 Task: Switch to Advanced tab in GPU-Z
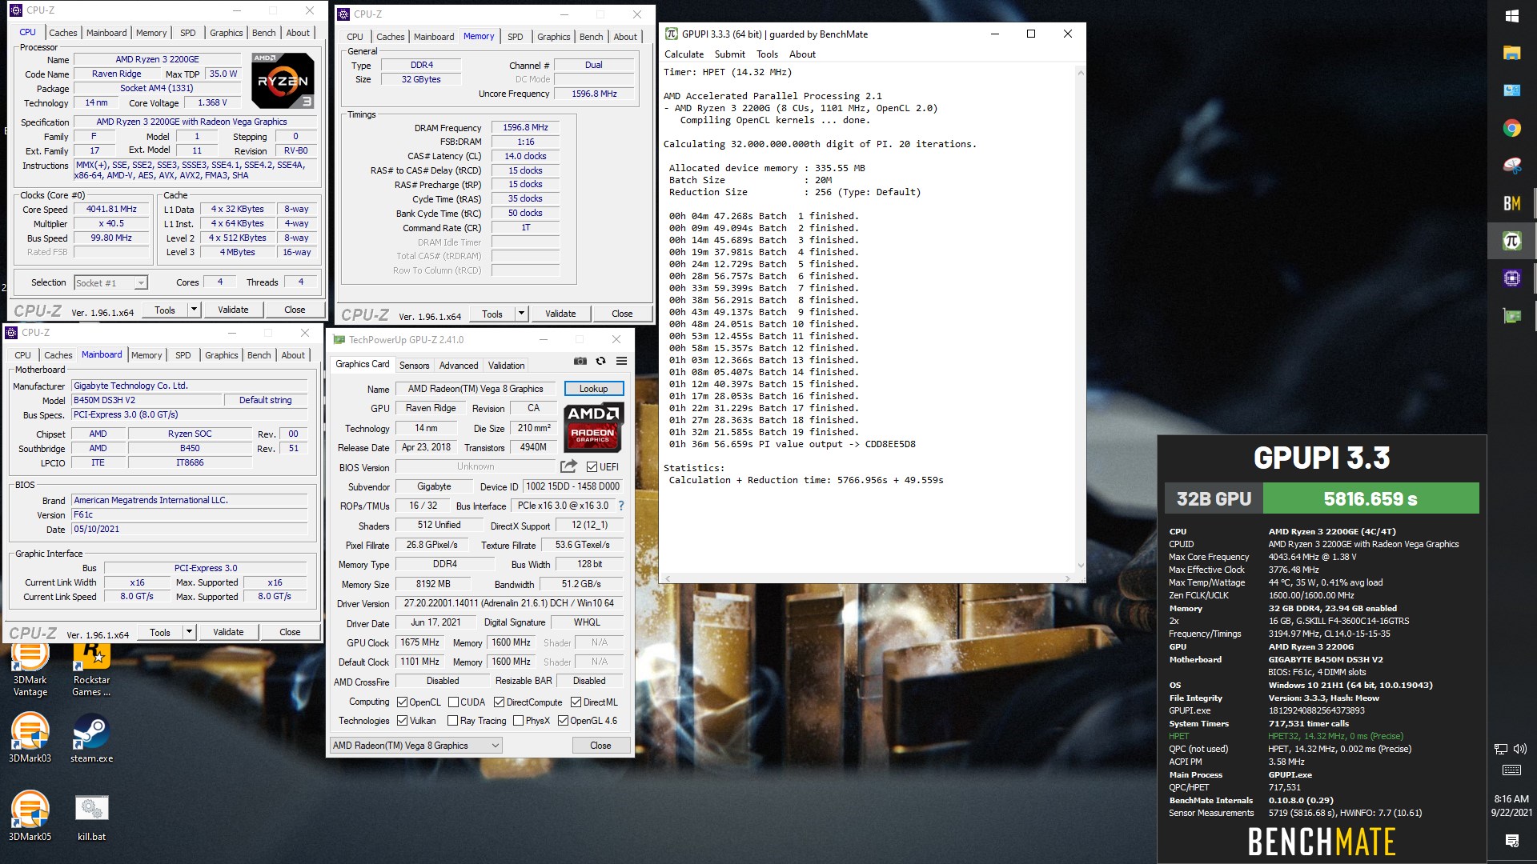point(459,366)
